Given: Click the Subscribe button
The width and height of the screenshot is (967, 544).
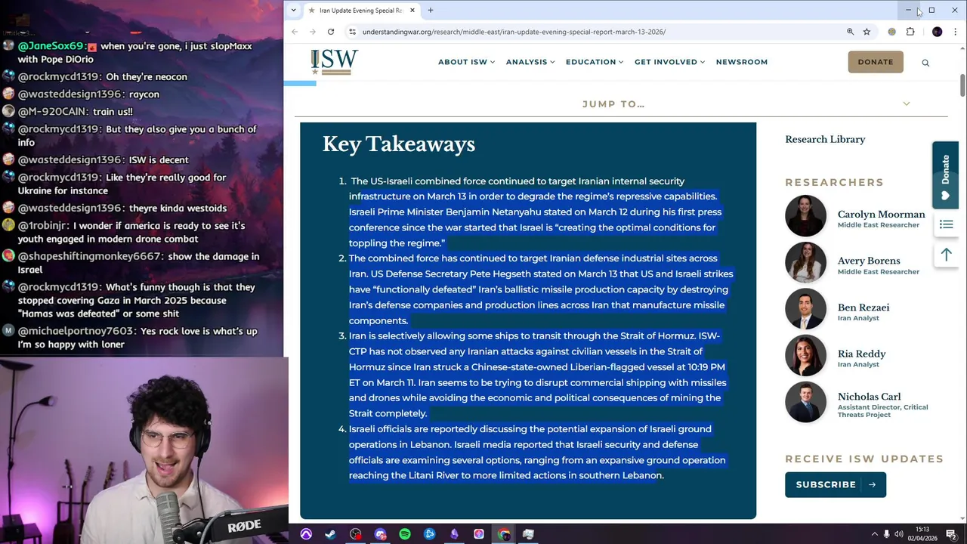Looking at the screenshot, I should tap(836, 484).
